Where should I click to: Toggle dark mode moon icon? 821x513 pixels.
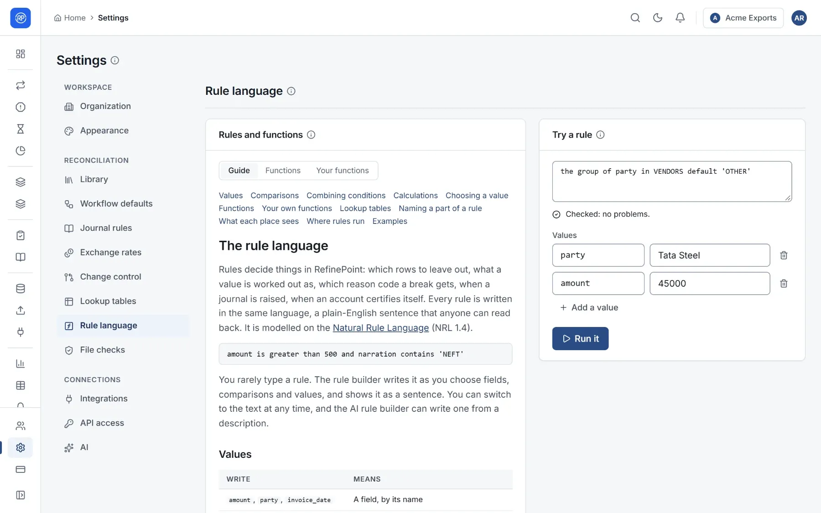pos(658,18)
